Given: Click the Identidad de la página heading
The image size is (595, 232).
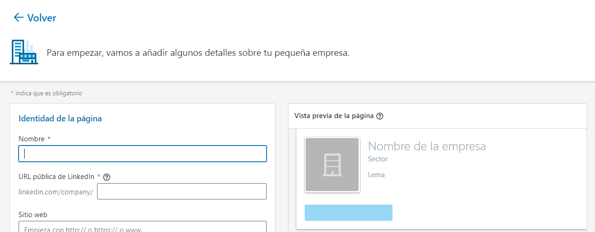Looking at the screenshot, I should [x=60, y=119].
